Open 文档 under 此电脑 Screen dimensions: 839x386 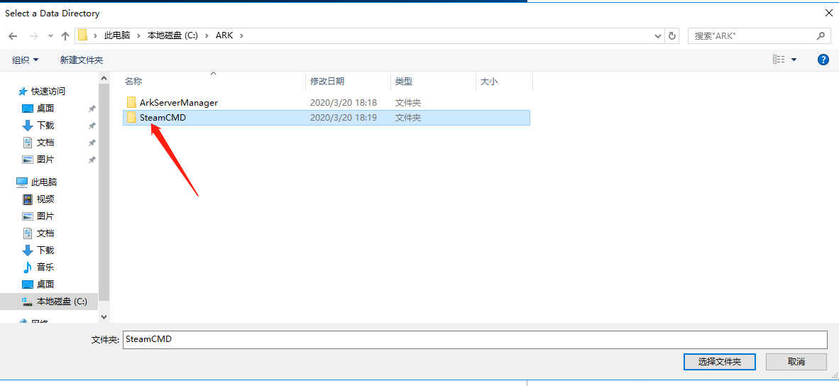click(45, 233)
